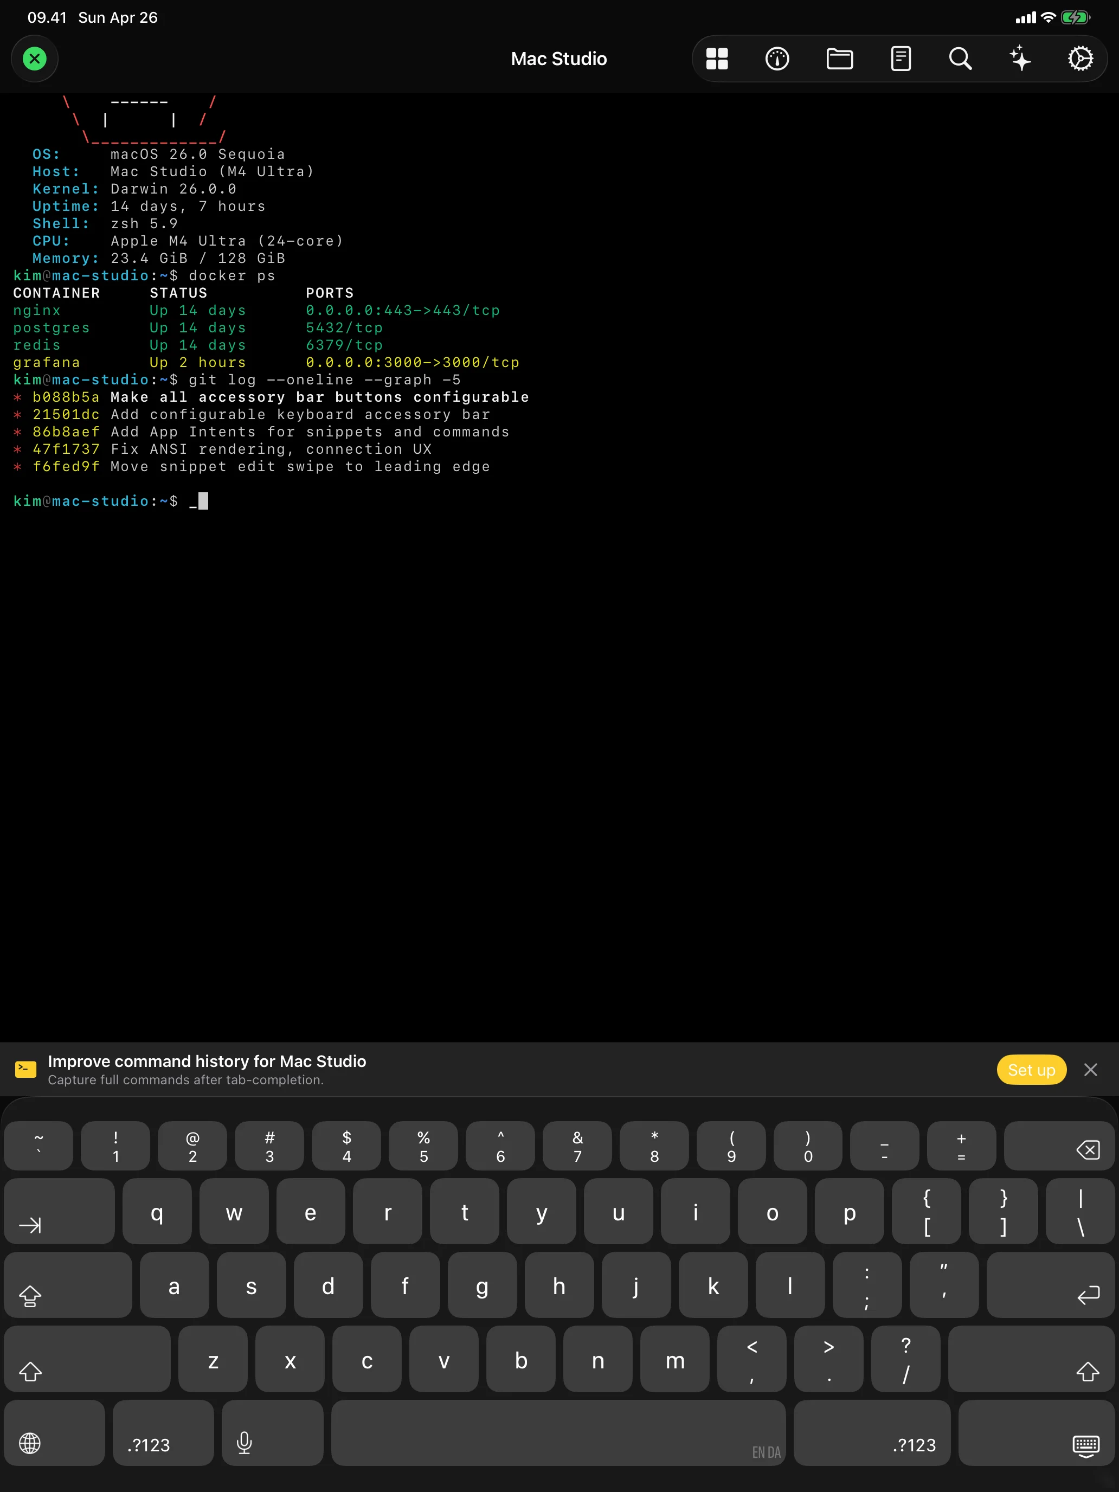Open the hosts overview grid icon
The width and height of the screenshot is (1119, 1492).
[x=716, y=59]
